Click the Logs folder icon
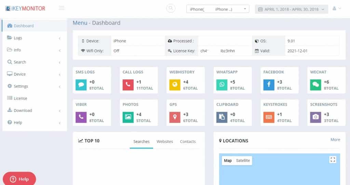Viewport: 350px width, 185px height. pos(9,38)
